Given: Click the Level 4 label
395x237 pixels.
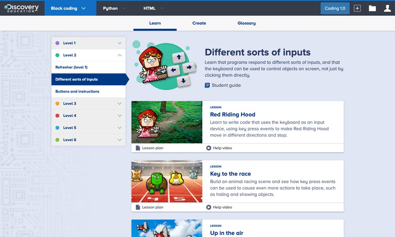Looking at the screenshot, I should (70, 116).
